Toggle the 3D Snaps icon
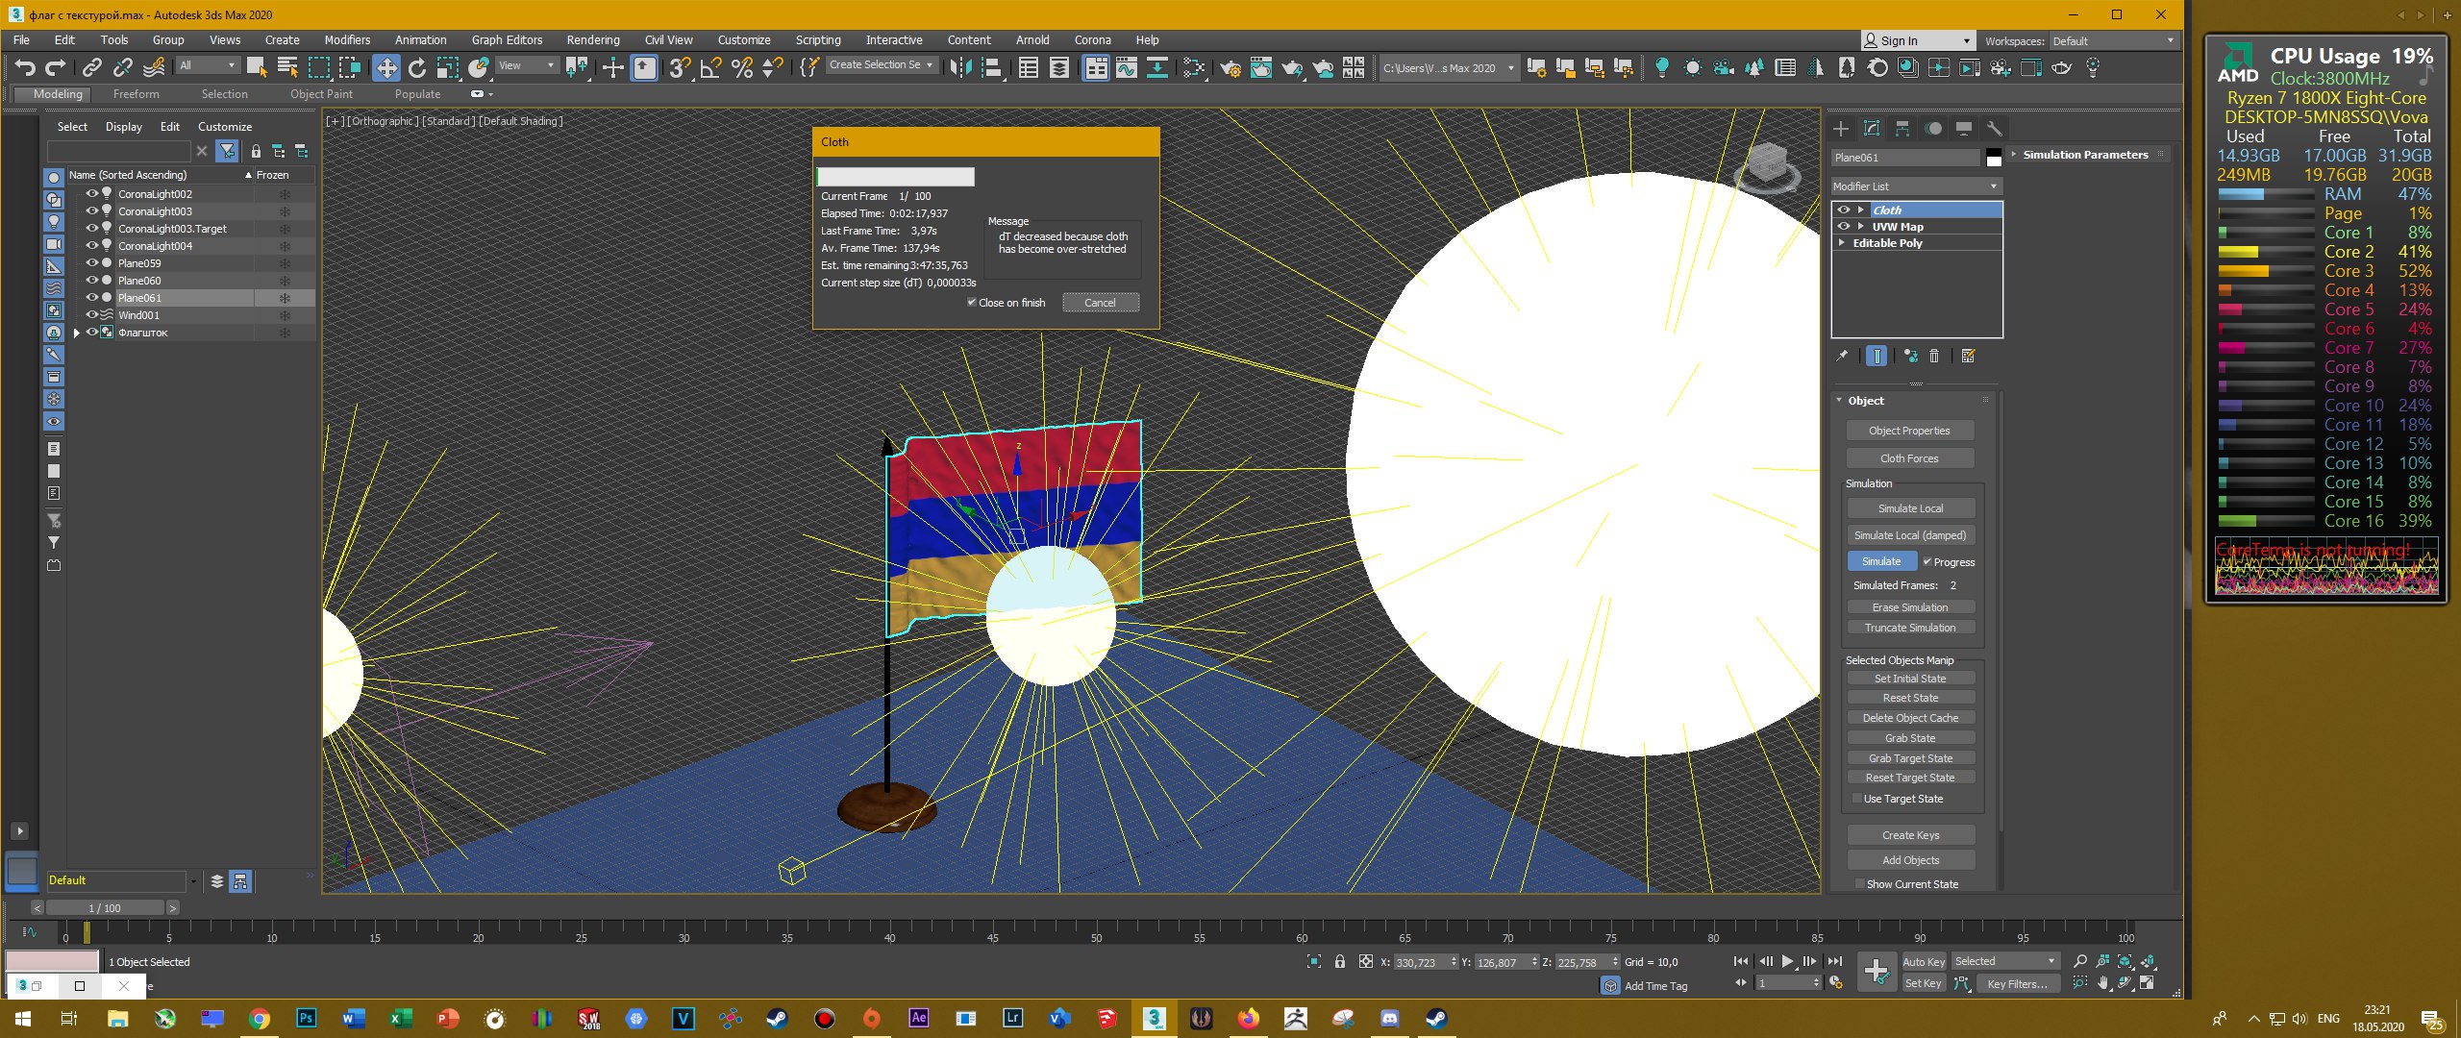The height and width of the screenshot is (1038, 2461). tap(680, 67)
